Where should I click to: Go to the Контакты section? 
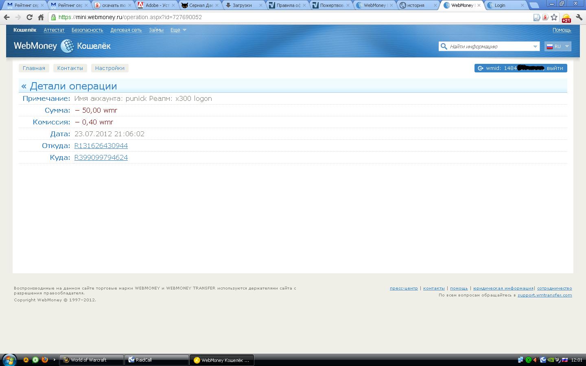tap(70, 68)
